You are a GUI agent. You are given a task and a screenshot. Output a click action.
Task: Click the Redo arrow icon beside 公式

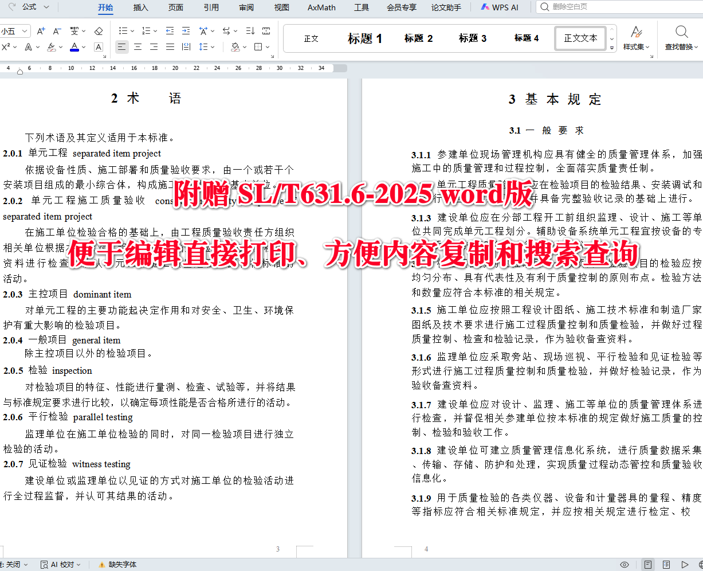[12, 7]
